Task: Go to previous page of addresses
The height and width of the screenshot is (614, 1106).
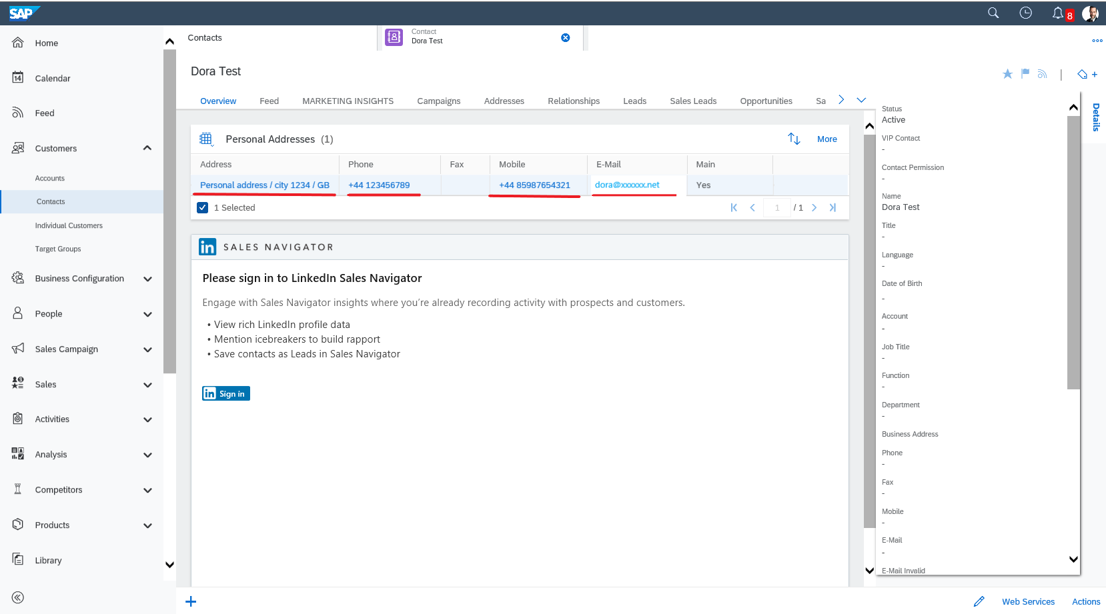Action: click(x=752, y=207)
